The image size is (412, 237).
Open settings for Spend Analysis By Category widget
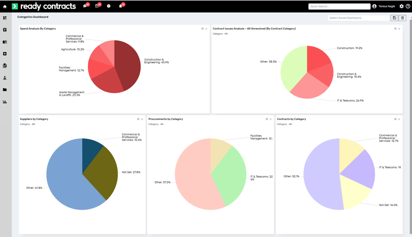click(x=203, y=29)
